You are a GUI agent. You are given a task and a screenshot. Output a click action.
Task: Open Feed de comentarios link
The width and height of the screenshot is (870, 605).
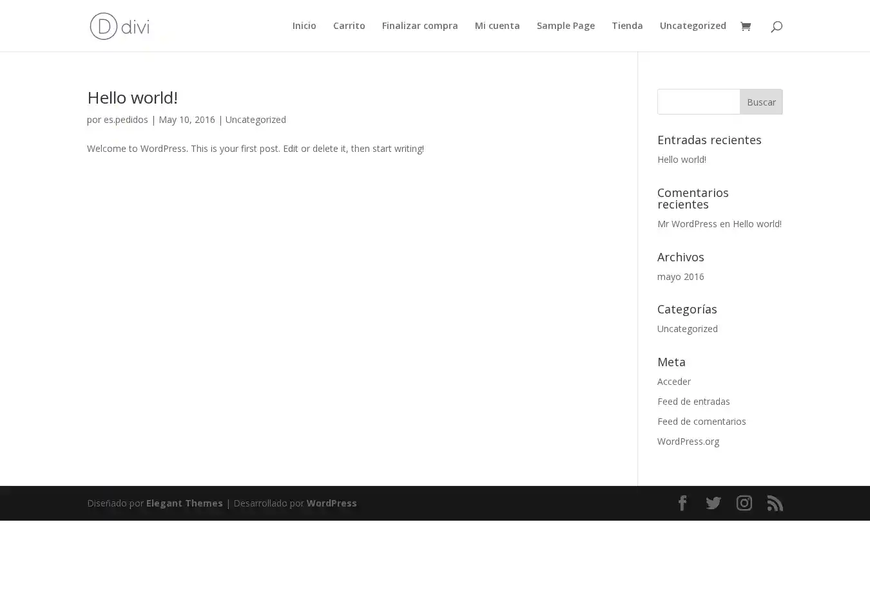[x=701, y=422]
